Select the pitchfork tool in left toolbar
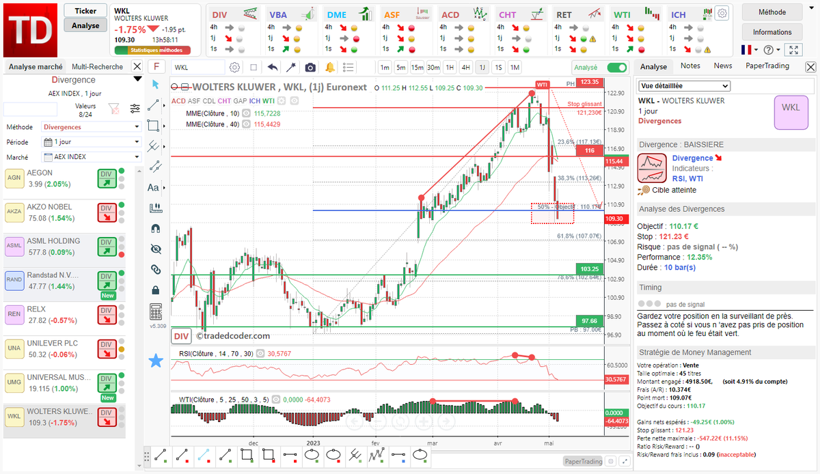This screenshot has width=820, height=474. point(154,146)
